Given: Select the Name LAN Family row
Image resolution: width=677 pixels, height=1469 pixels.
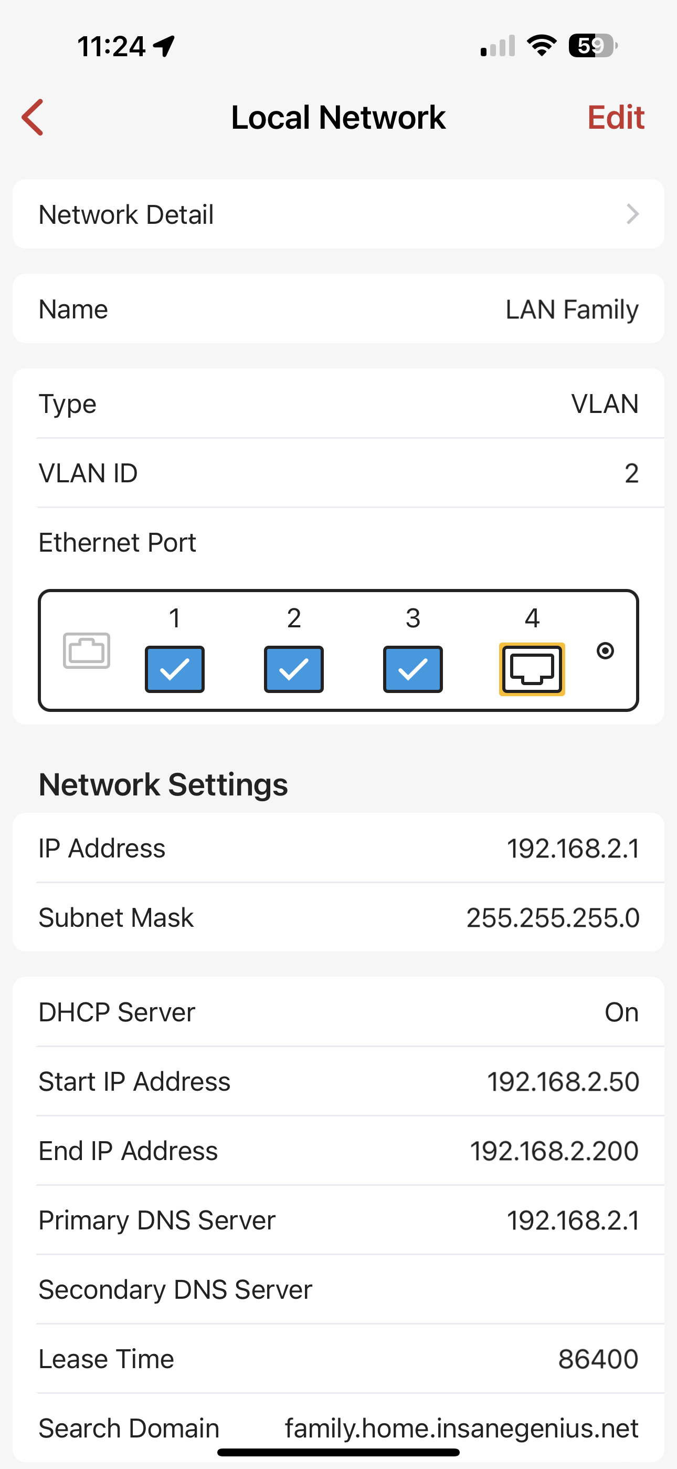Looking at the screenshot, I should (338, 309).
